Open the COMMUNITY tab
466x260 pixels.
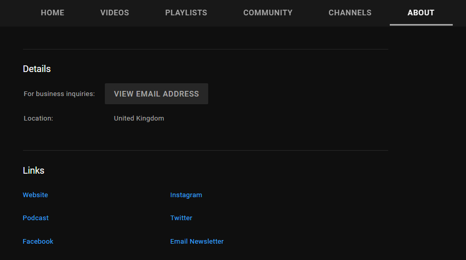point(268,13)
